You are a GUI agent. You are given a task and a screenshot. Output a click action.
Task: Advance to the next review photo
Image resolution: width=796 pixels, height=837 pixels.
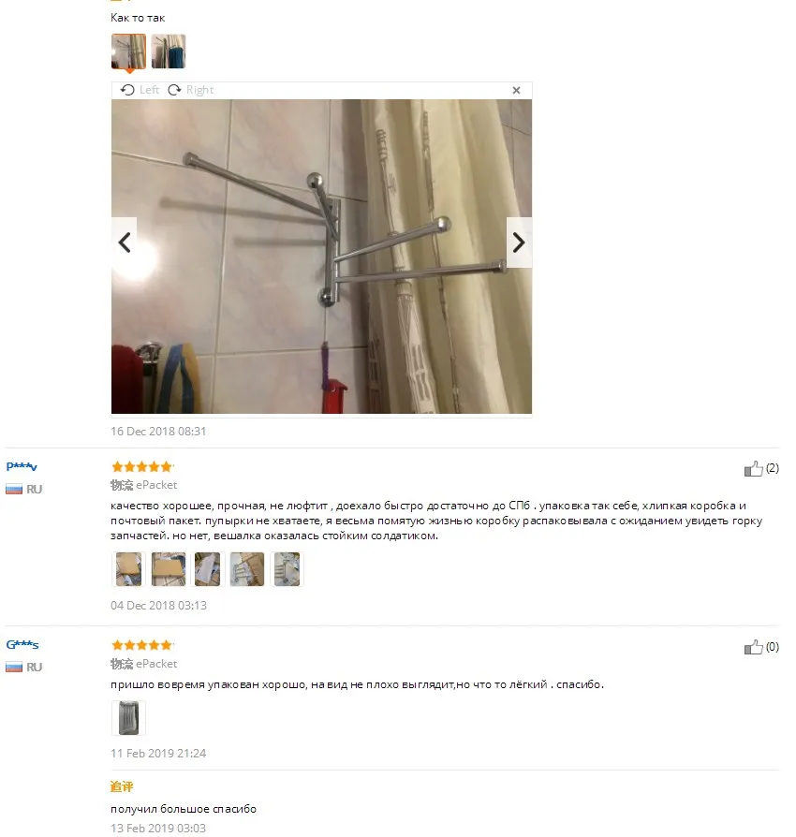click(x=519, y=242)
